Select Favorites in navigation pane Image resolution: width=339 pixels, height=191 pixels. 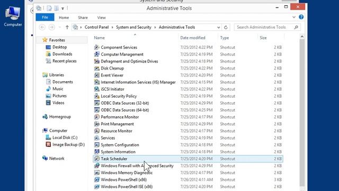coord(57,40)
